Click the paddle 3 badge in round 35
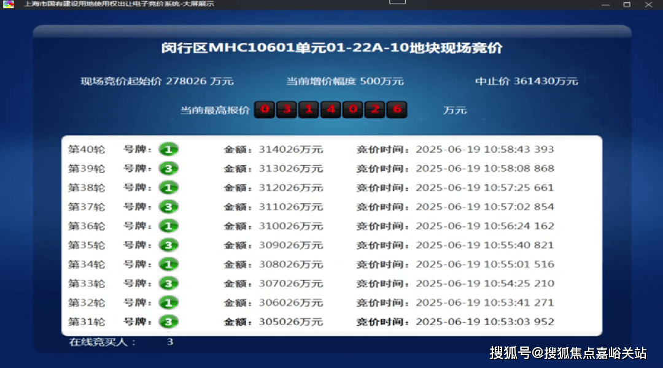Viewport: 663px width, 368px height. (x=168, y=245)
